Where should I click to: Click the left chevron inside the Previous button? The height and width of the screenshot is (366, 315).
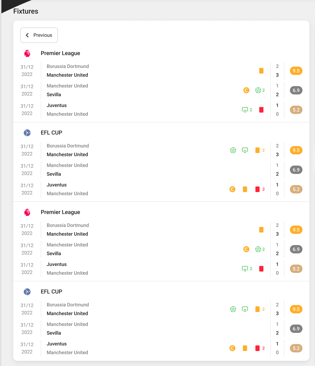click(27, 35)
